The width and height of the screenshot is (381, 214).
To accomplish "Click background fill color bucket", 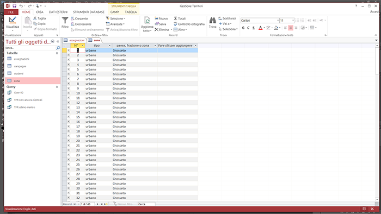I will (x=276, y=28).
